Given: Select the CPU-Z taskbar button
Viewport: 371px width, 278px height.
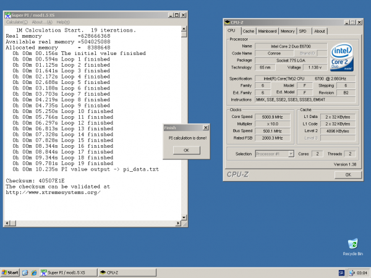Looking at the screenshot, I should pos(127,272).
